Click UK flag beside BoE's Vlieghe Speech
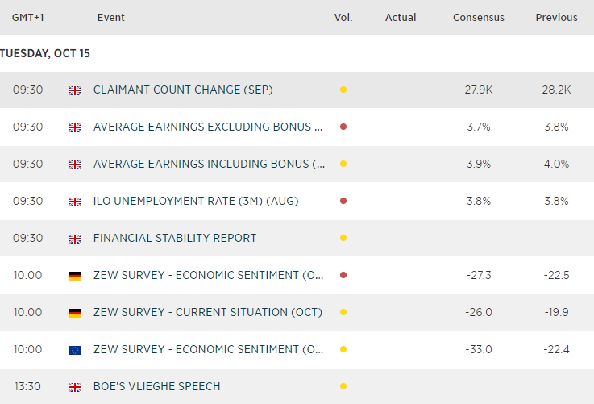The image size is (594, 404). pos(75,387)
